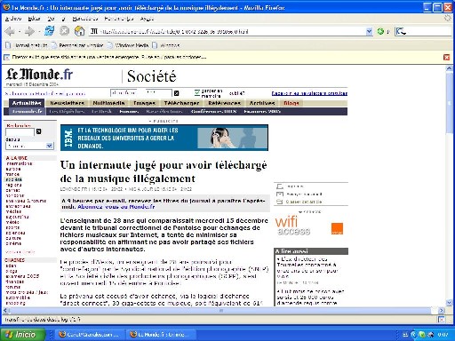Open the address bar URL dropdown

point(369,31)
